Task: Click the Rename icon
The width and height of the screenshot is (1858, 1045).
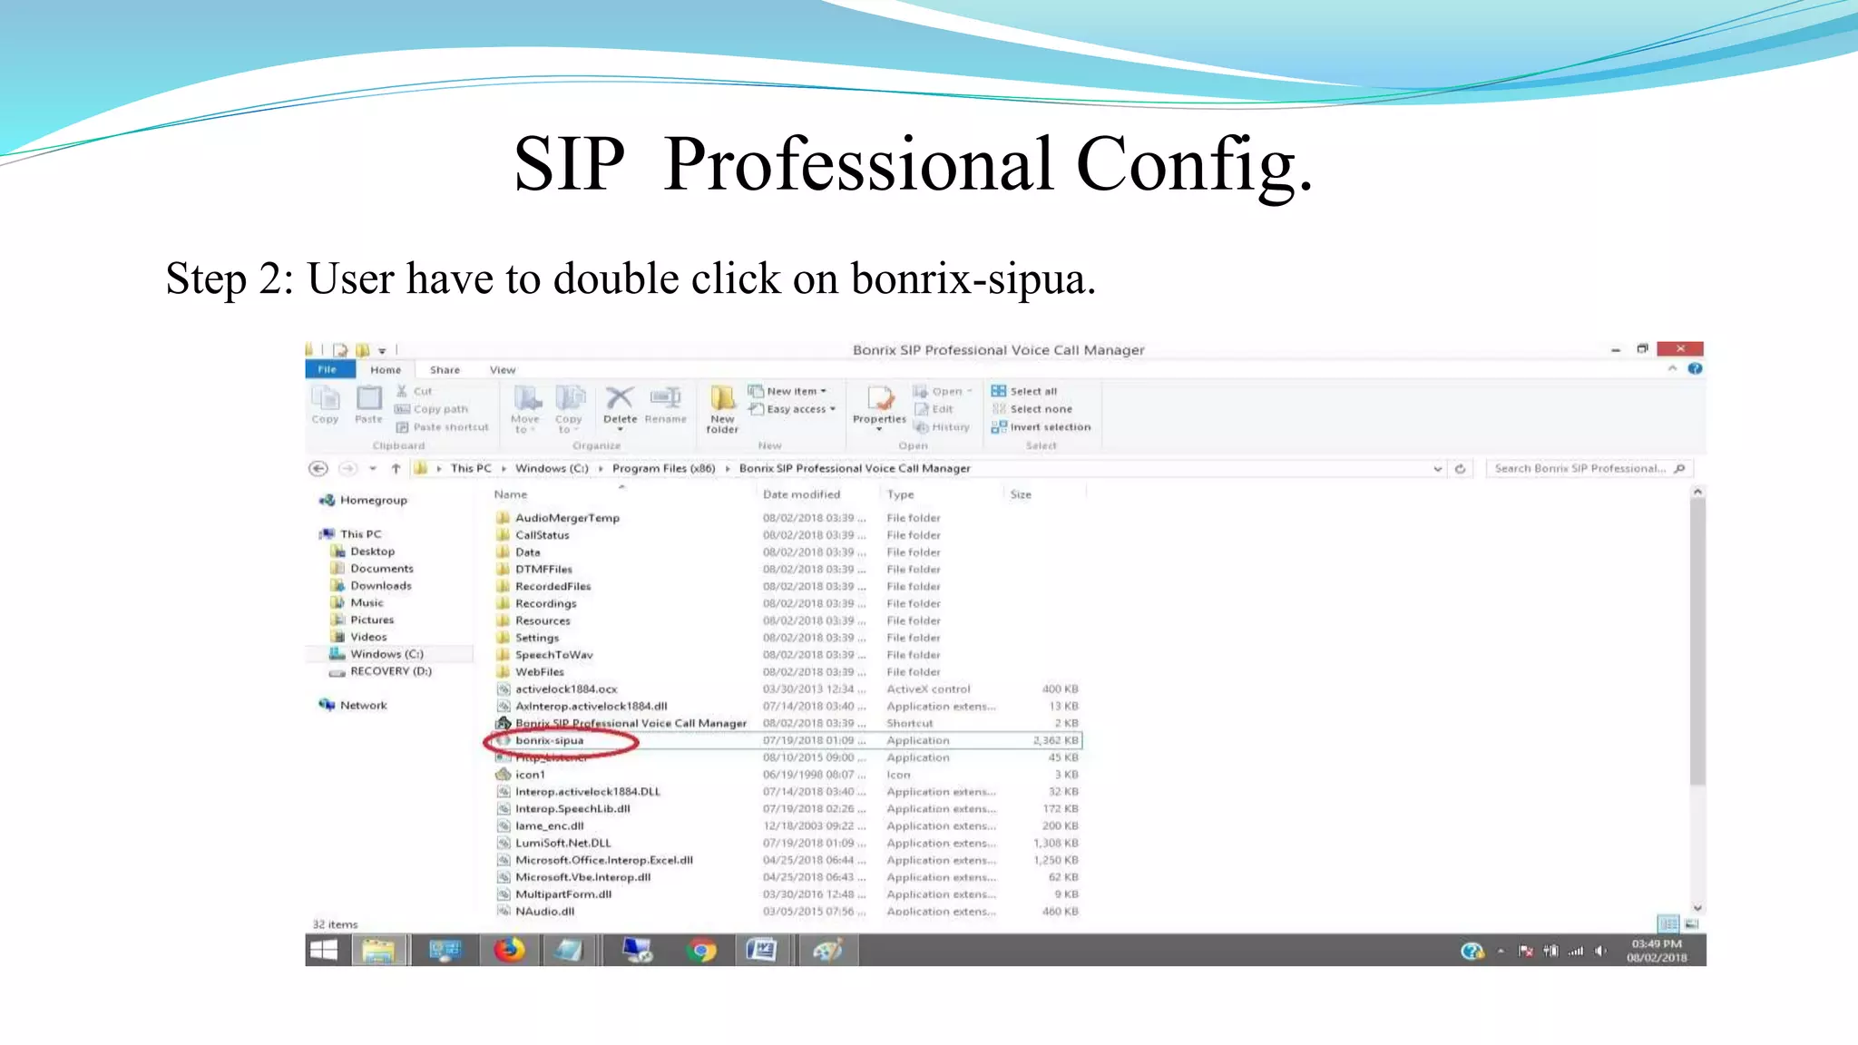Action: pos(665,405)
